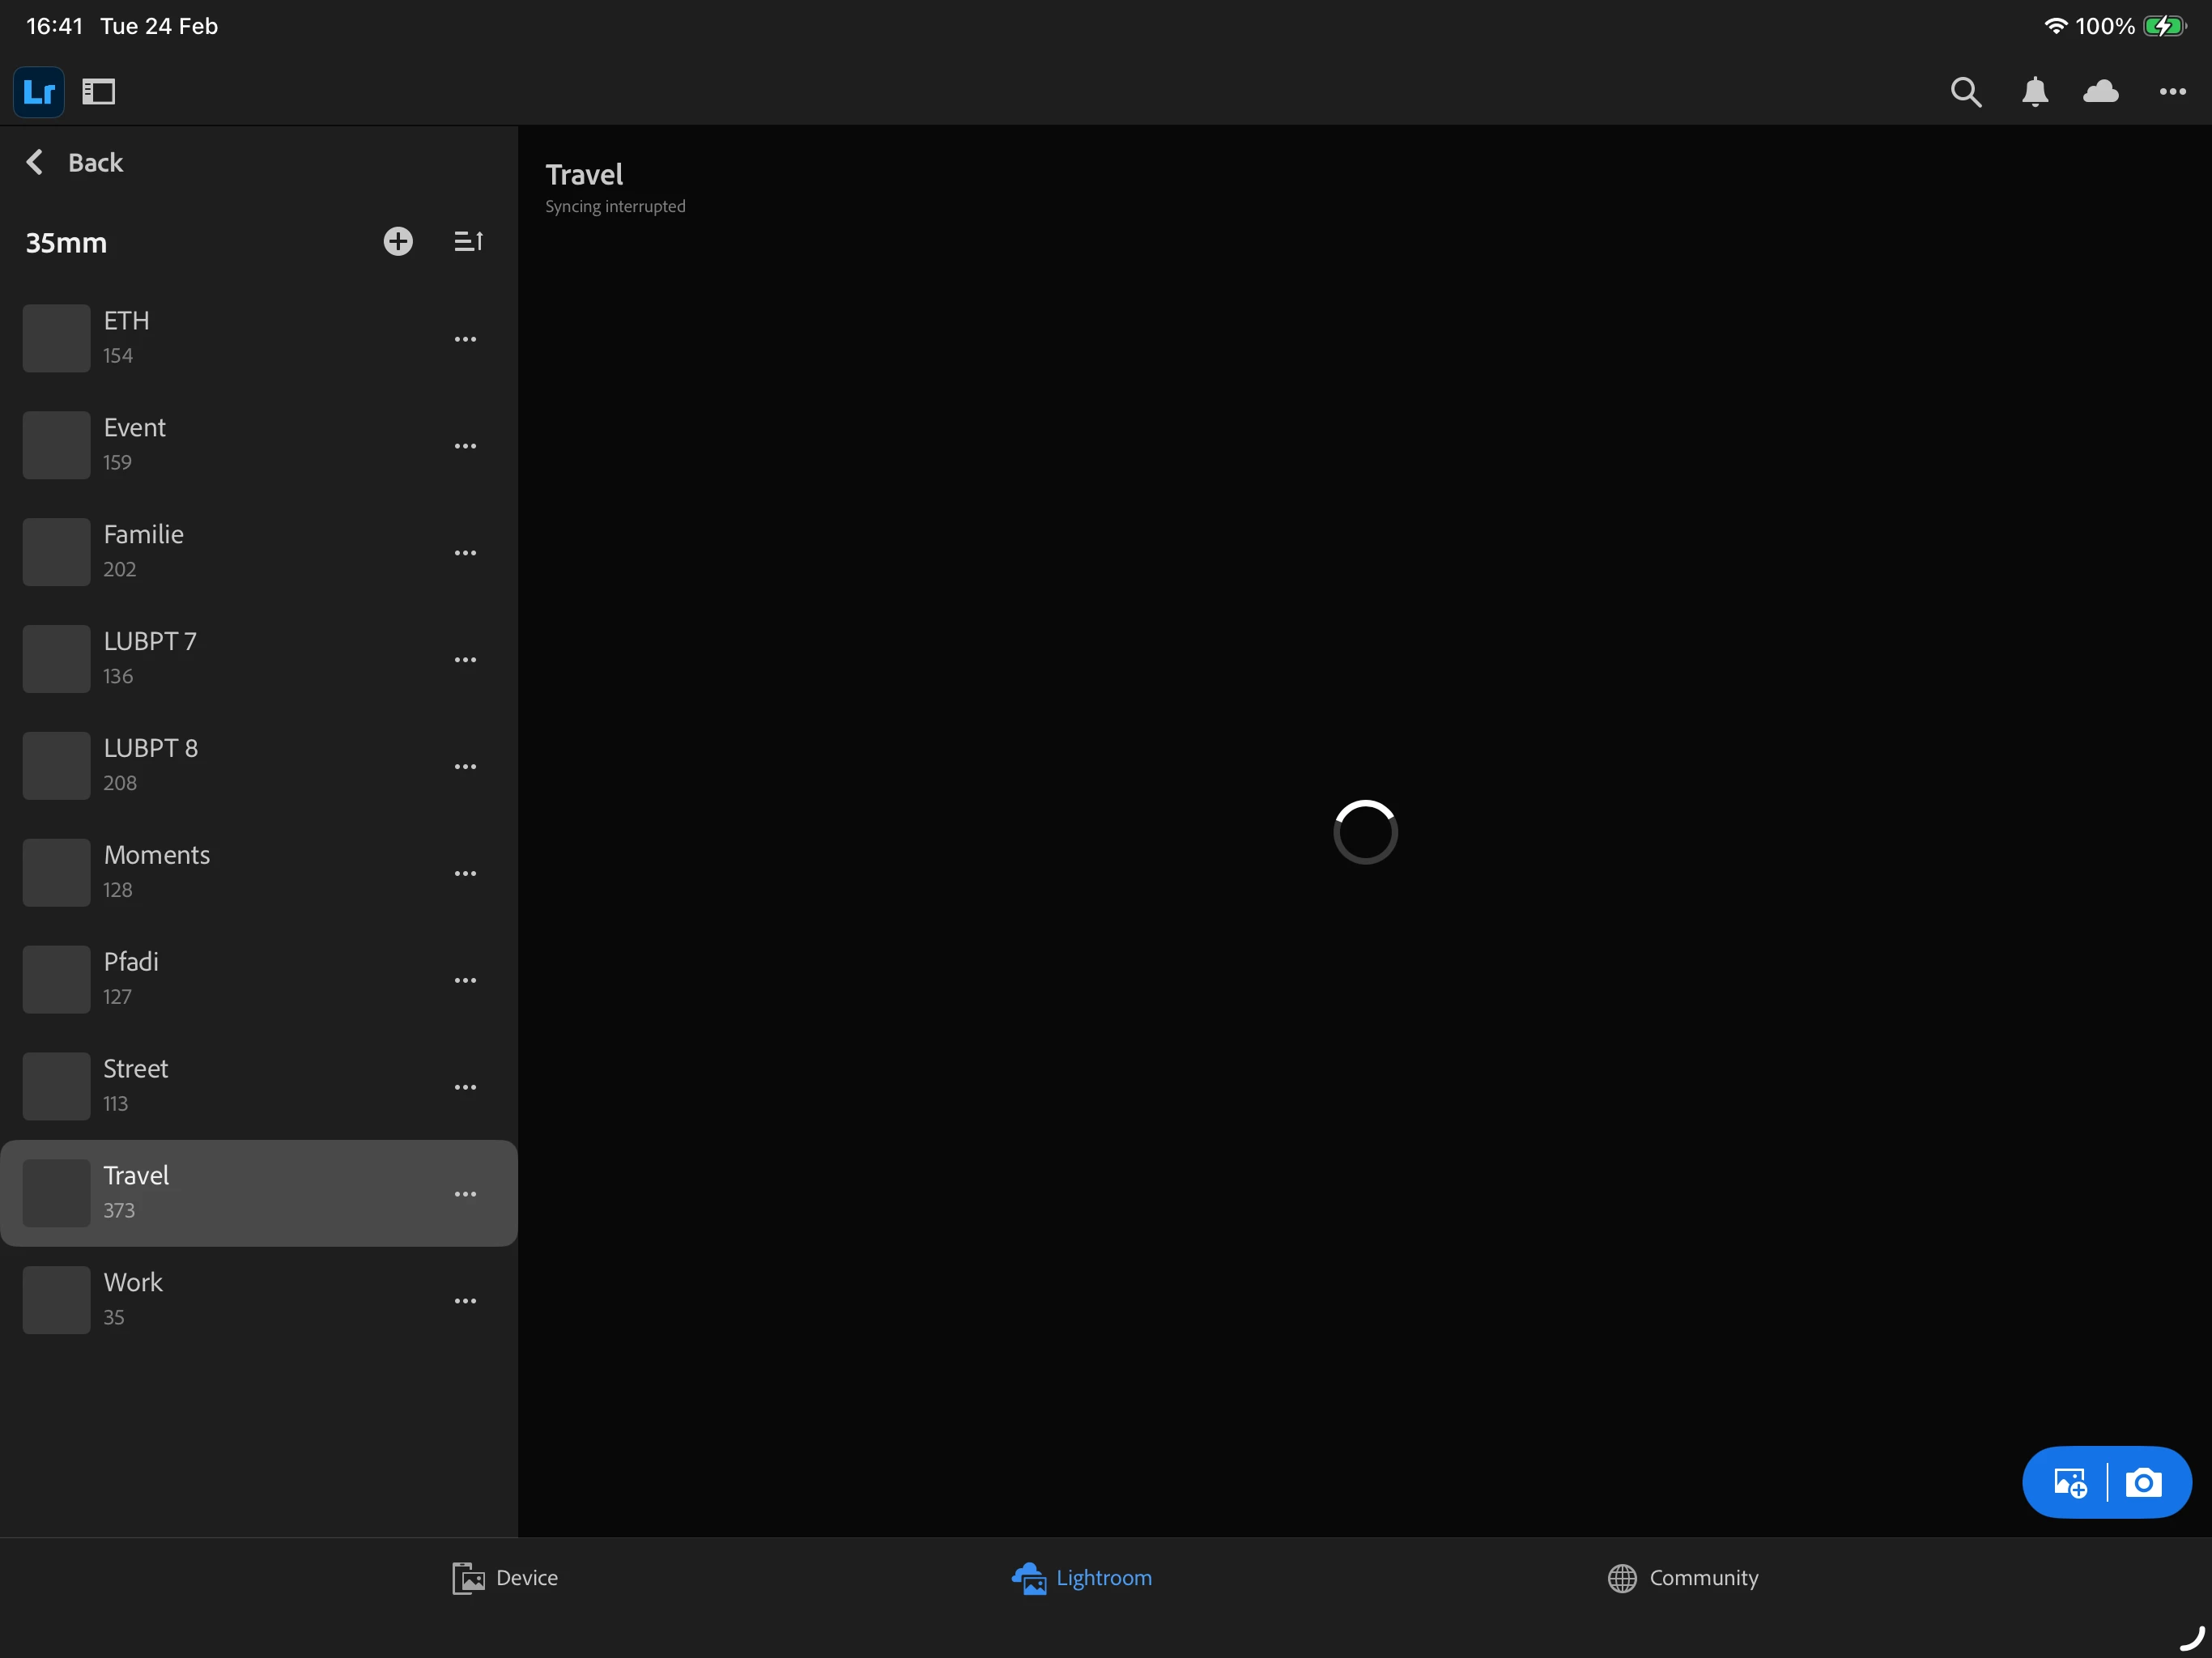Switch to the Device tab
The image size is (2212, 1658).
point(505,1578)
